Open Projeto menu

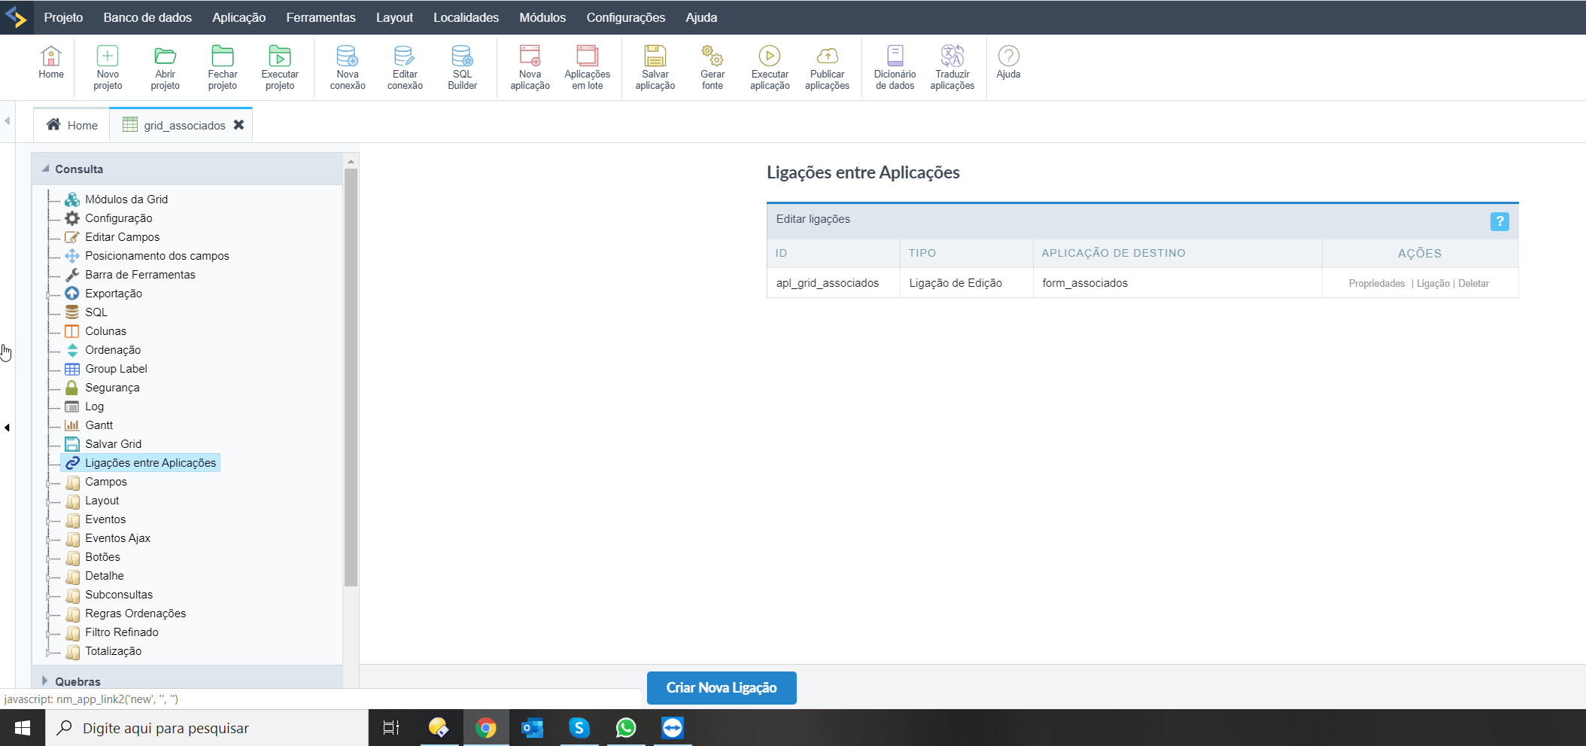tap(63, 17)
